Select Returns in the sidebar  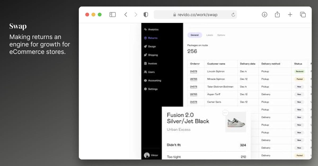pyautogui.click(x=151, y=38)
